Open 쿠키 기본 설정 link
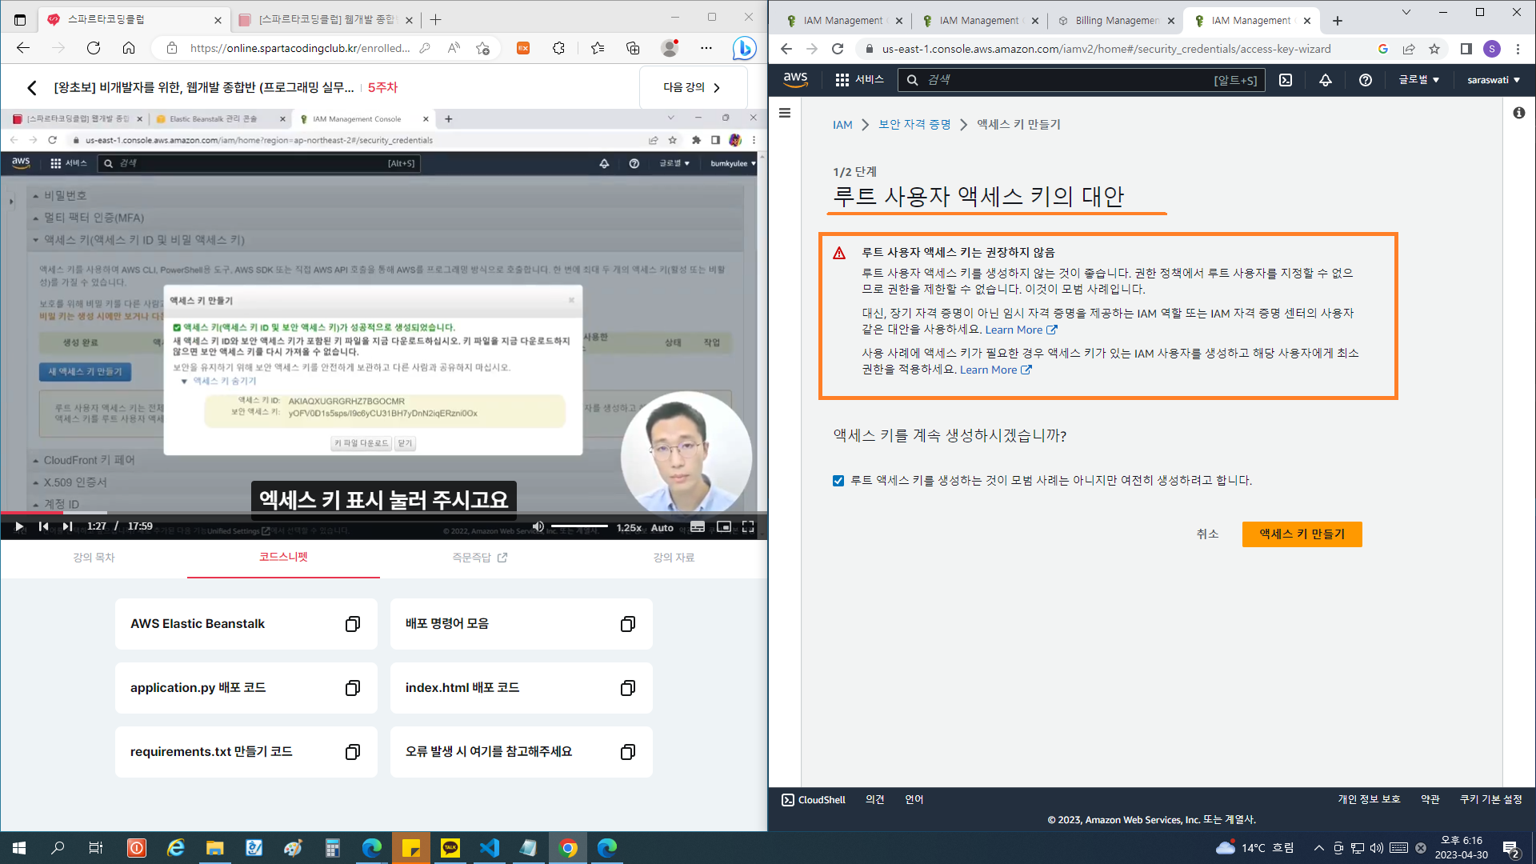 tap(1490, 800)
